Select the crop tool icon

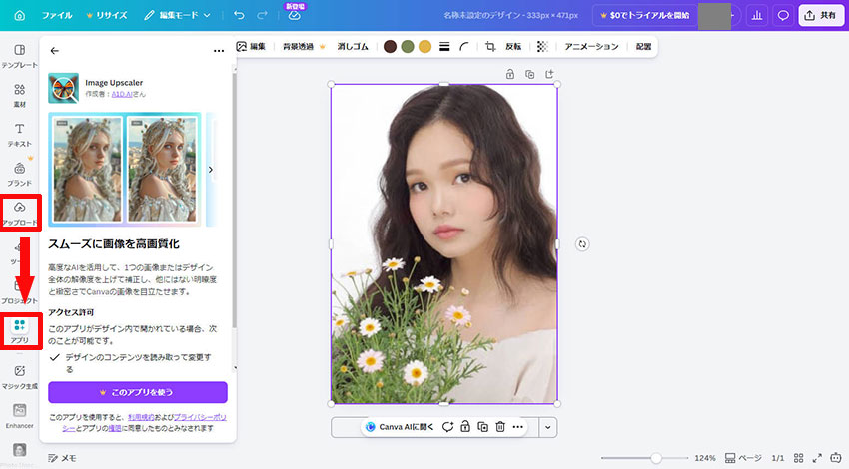(x=490, y=47)
